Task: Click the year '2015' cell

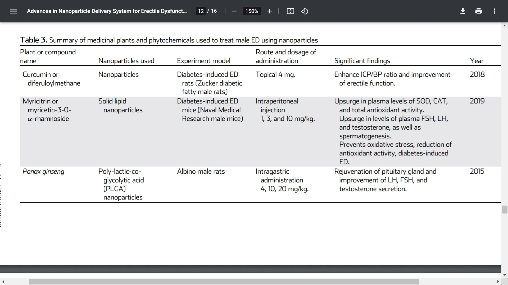Action: coord(477,171)
